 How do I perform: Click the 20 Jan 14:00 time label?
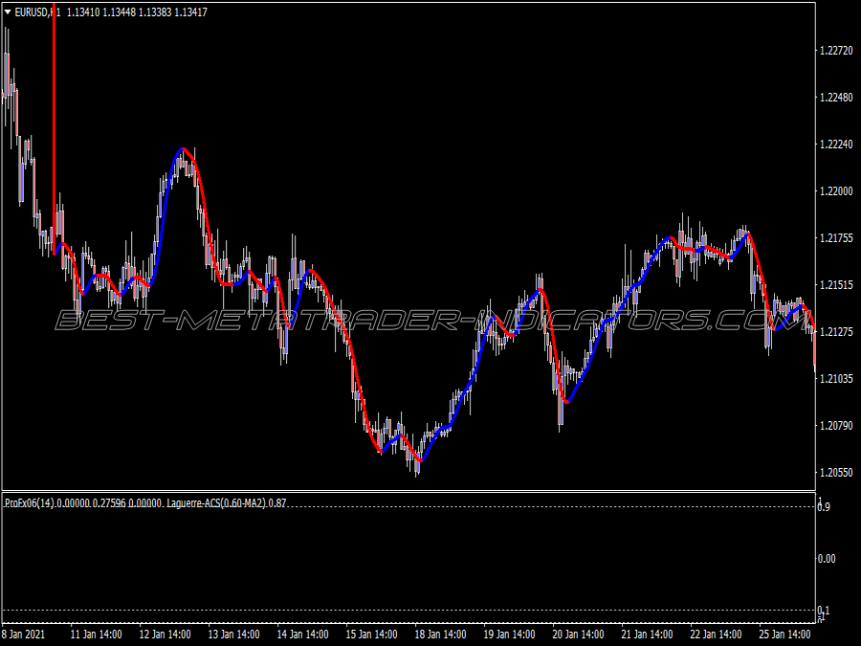click(x=578, y=635)
